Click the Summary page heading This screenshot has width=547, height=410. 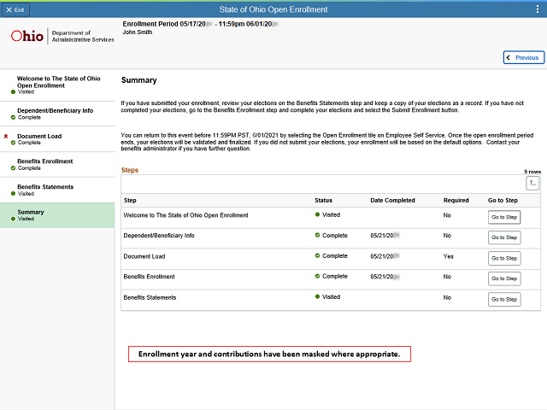138,80
